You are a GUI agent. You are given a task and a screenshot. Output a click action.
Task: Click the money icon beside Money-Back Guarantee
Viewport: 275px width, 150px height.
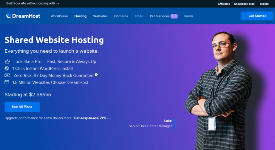tap(7, 75)
